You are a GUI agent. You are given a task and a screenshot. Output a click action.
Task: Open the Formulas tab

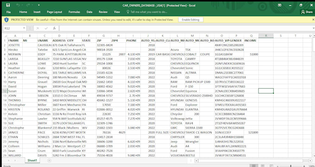tap(74, 12)
